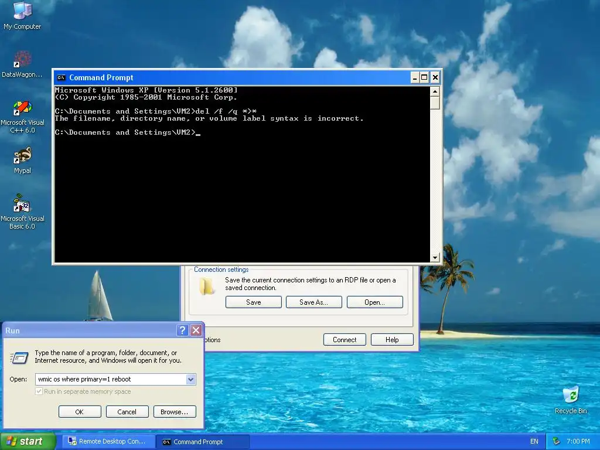Confirm Run dialog with OK

(x=80, y=412)
